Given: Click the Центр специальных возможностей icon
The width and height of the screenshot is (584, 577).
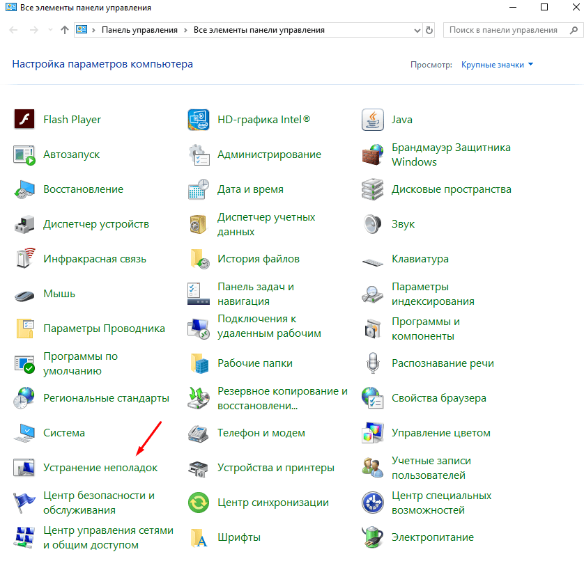Looking at the screenshot, I should pyautogui.click(x=372, y=503).
